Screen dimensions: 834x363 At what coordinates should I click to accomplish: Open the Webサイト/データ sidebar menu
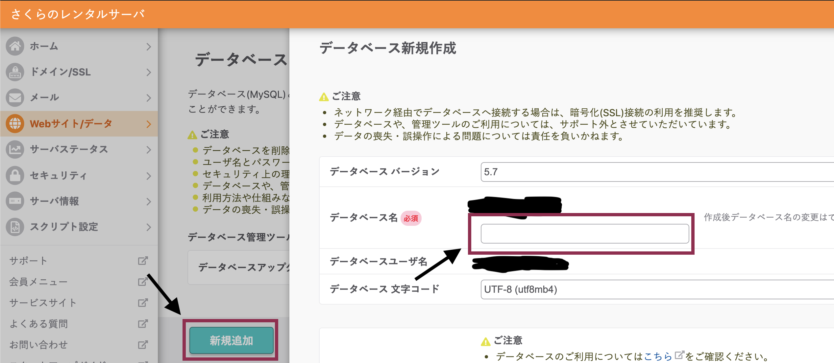[79, 124]
